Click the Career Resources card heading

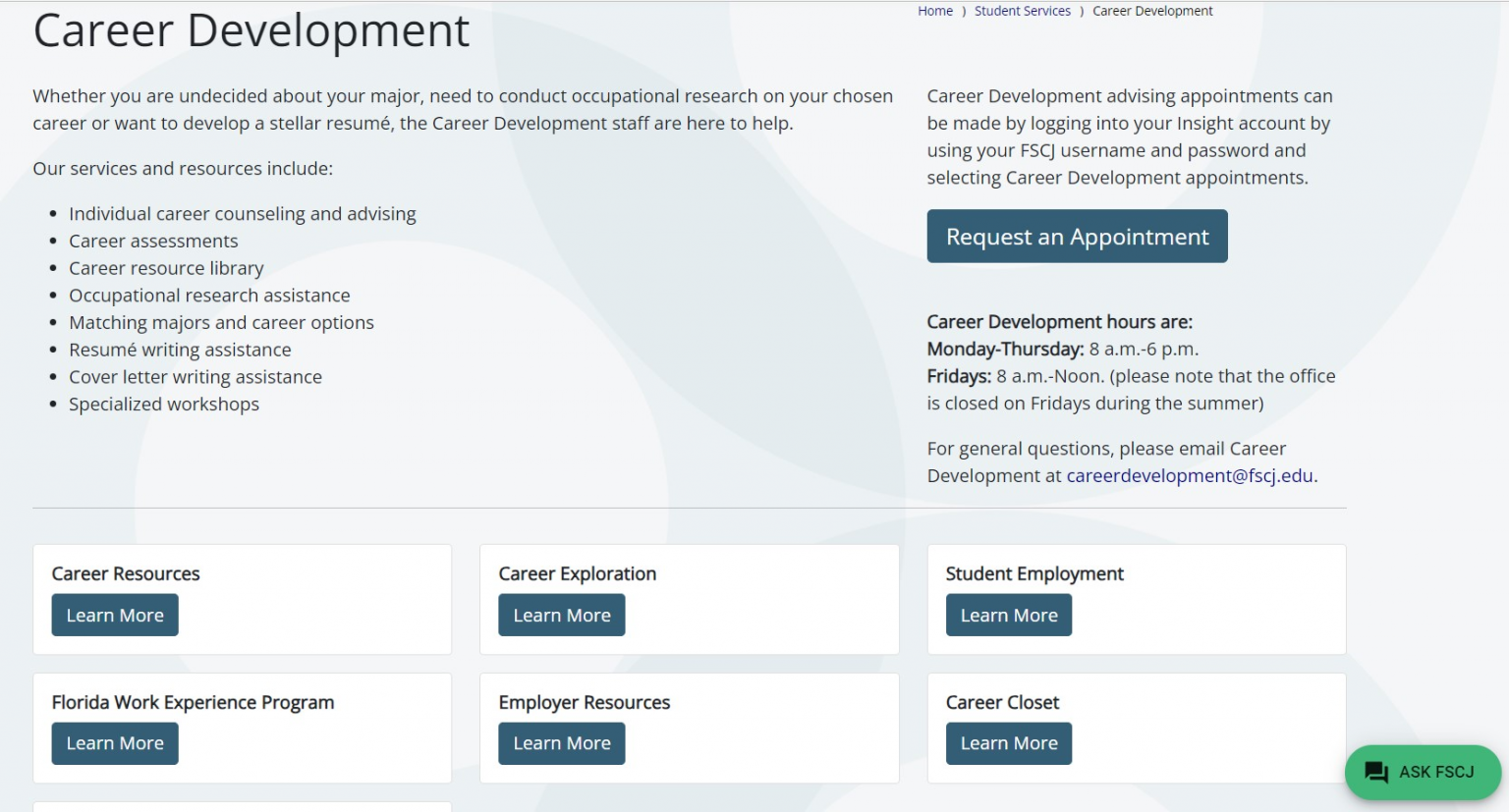tap(126, 574)
